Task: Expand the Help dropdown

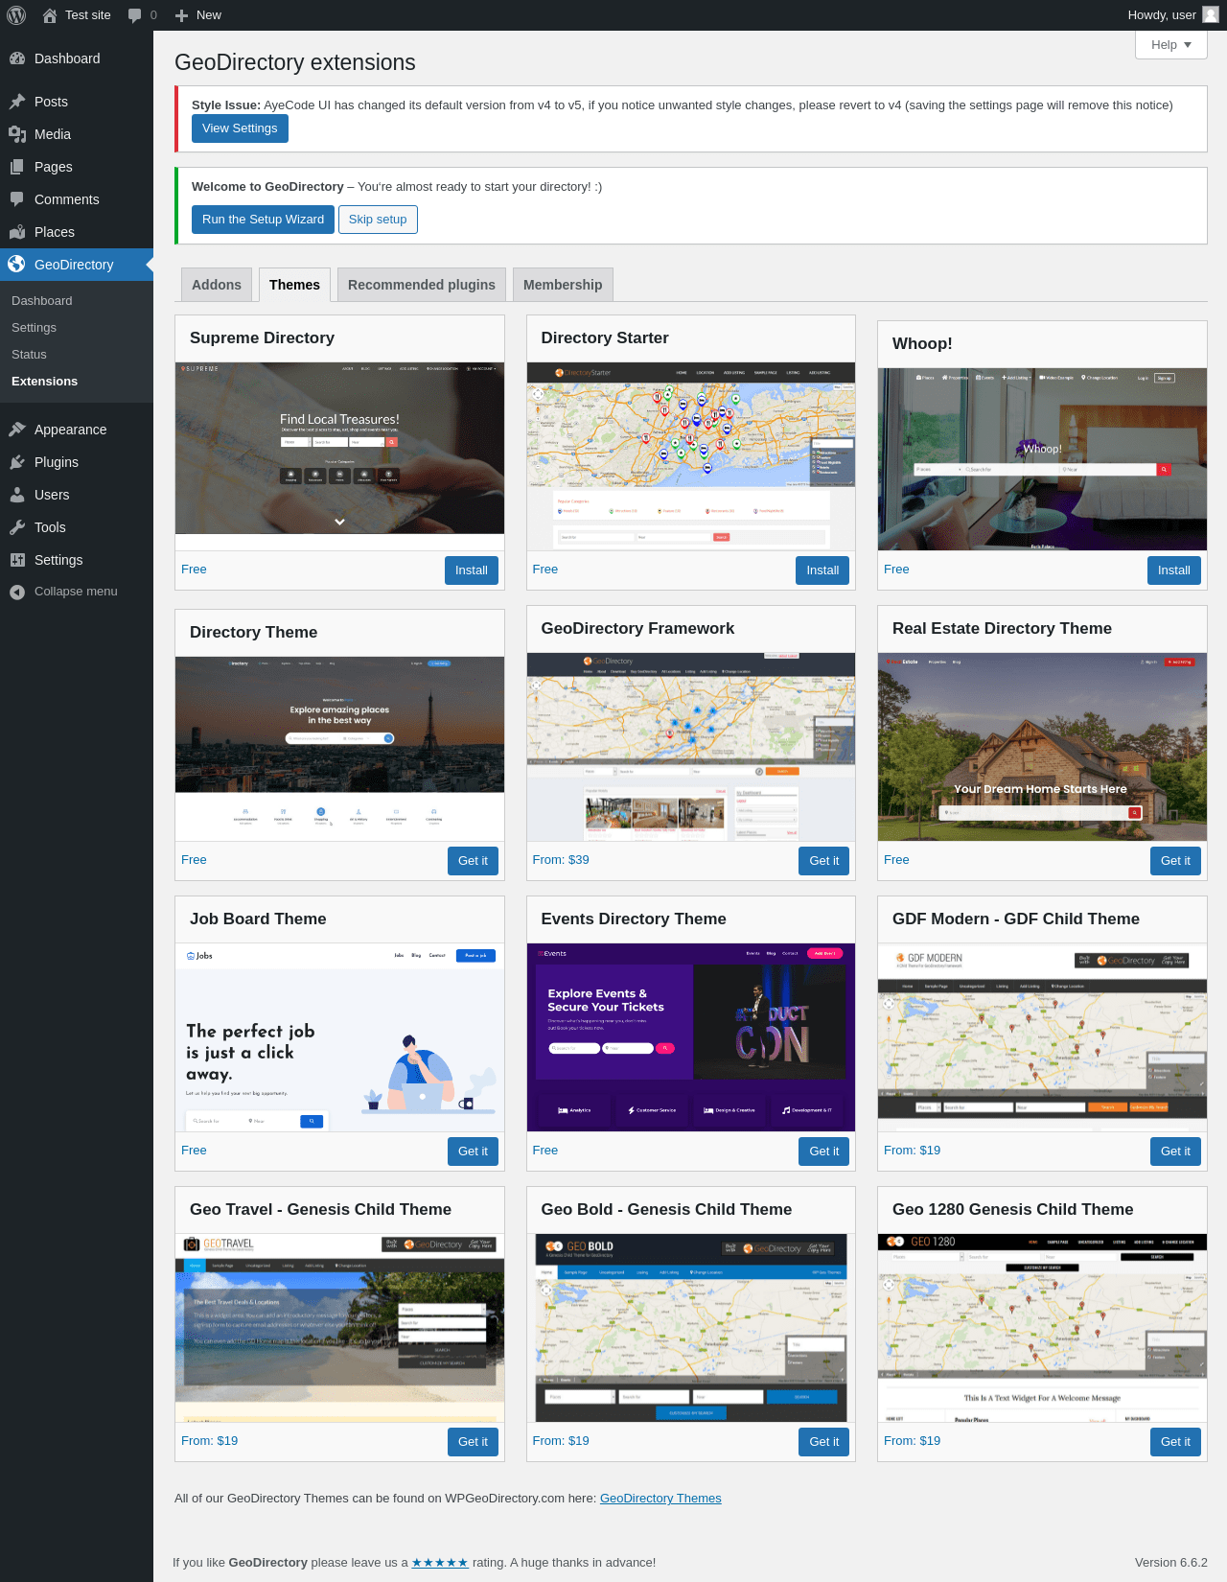Action: [1171, 45]
